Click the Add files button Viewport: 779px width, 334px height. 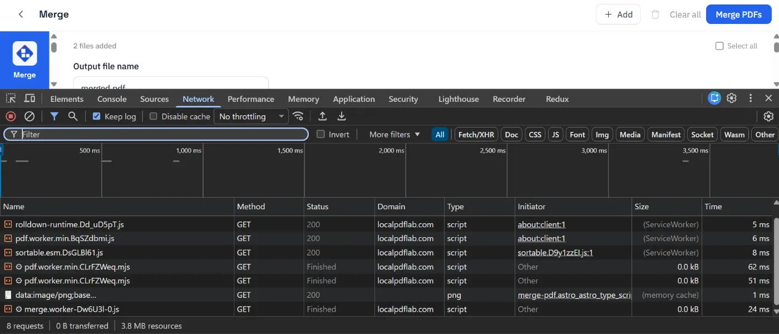pos(618,14)
